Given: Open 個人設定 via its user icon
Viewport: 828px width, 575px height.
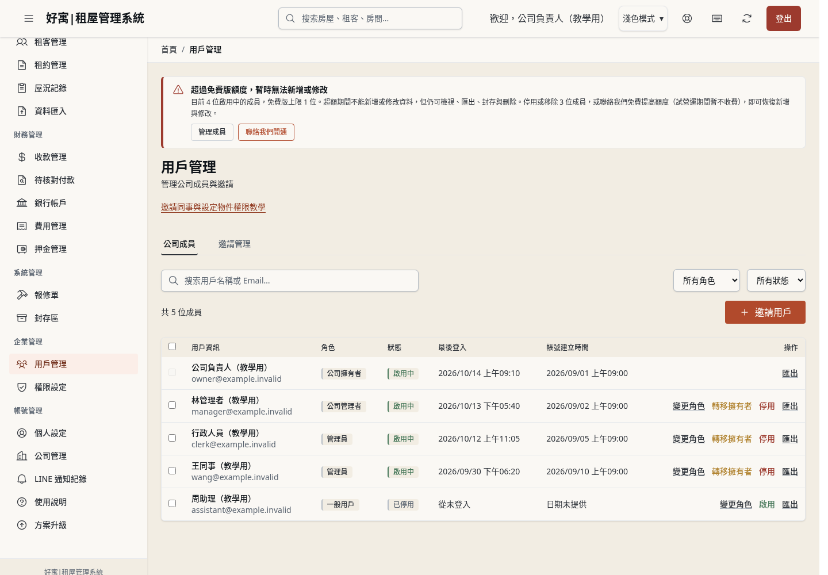Looking at the screenshot, I should [x=22, y=433].
